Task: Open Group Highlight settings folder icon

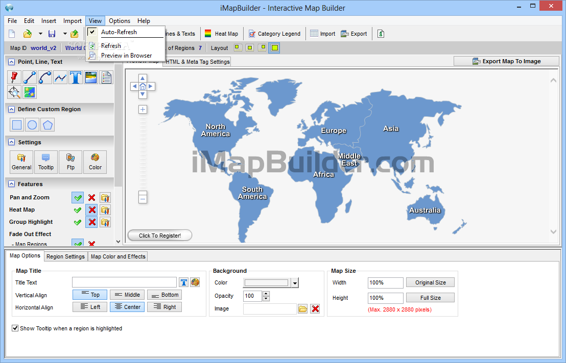Action: coord(105,222)
